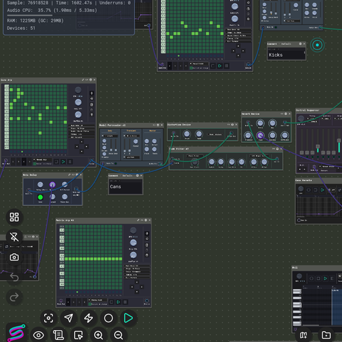
Task: Start playback with the large teal play button
Action: pyautogui.click(x=128, y=318)
